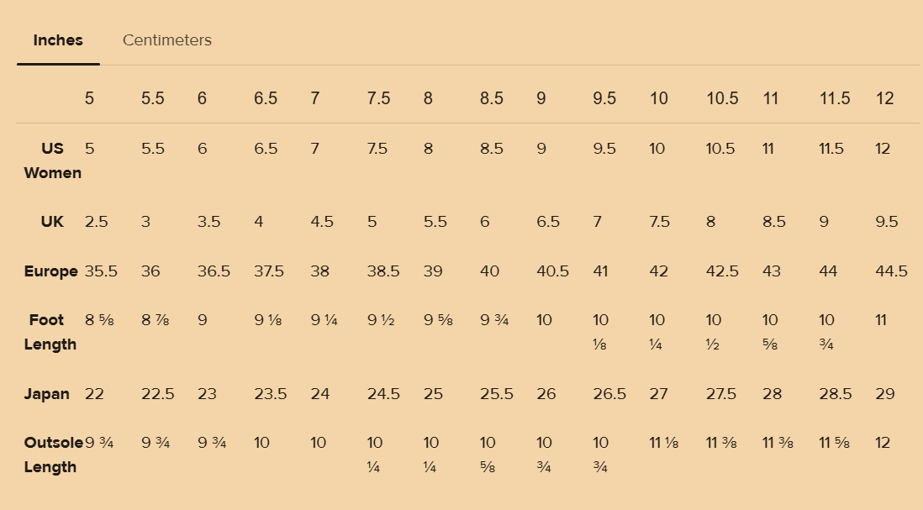
Task: Click Japan size 22 cell
Action: tap(94, 394)
